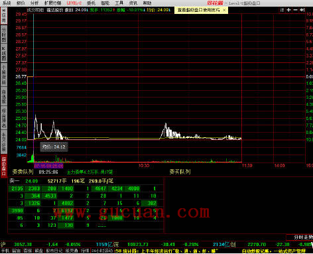Viewport: 313px width, 254px height.
Task: Click the 成交明细 label in chart header
Action: tap(36, 10)
